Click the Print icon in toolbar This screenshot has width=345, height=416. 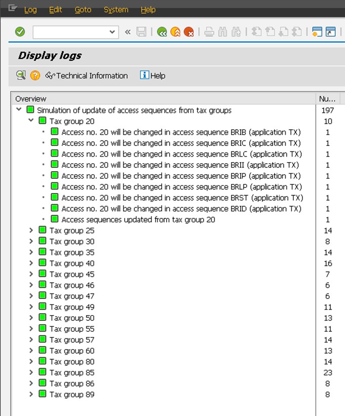pyautogui.click(x=209, y=32)
